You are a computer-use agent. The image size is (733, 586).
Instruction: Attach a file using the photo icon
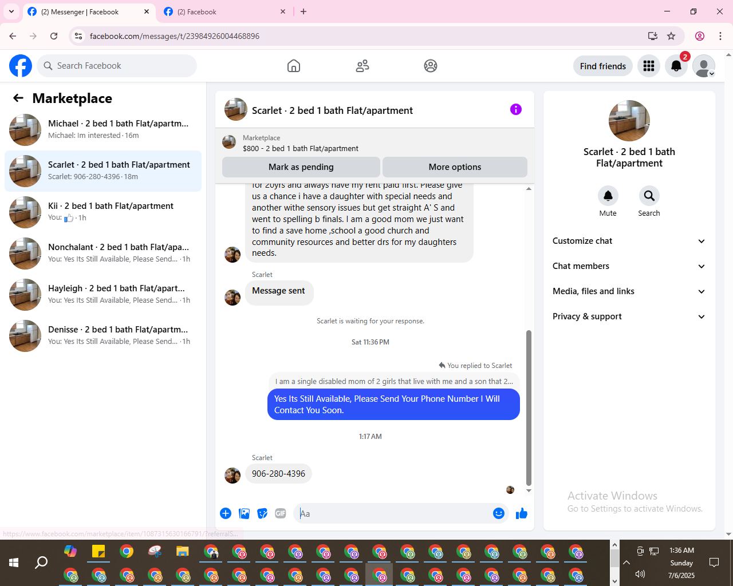[244, 513]
